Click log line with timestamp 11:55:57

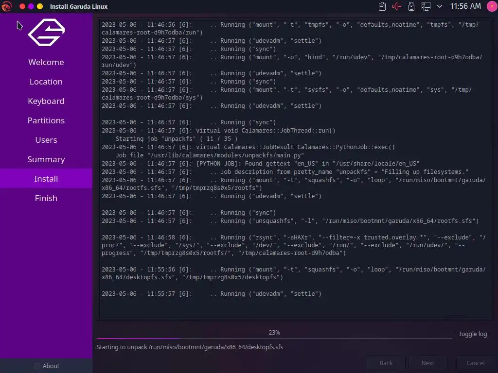[x=212, y=294]
